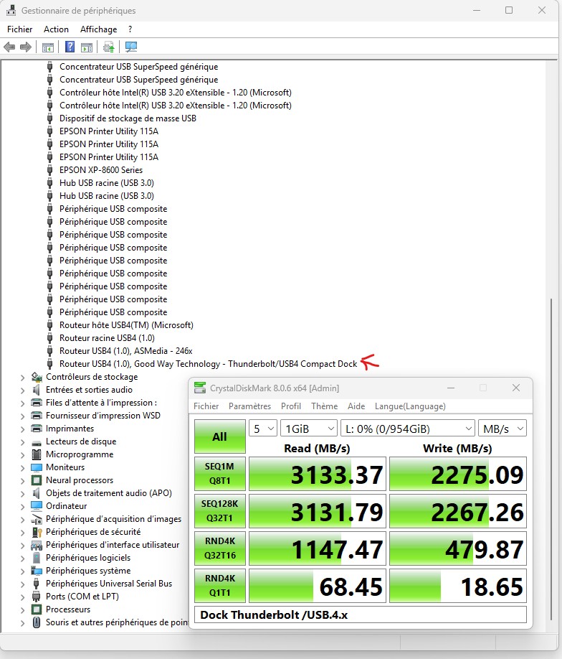Viewport: 562px width, 659px height.
Task: Run the SEQ1M Q8T1 test button
Action: pyautogui.click(x=219, y=475)
